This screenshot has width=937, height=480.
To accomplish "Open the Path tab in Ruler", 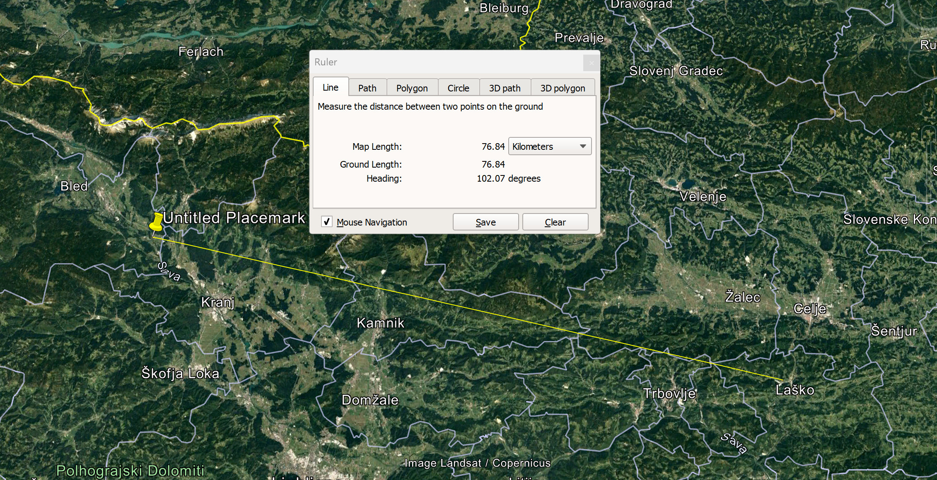I will pos(367,88).
